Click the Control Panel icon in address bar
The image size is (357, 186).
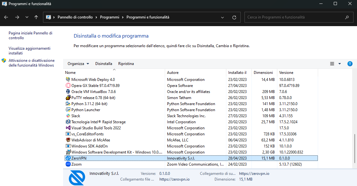pos(48,17)
